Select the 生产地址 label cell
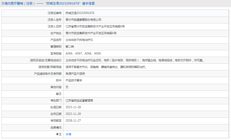 [33, 33]
